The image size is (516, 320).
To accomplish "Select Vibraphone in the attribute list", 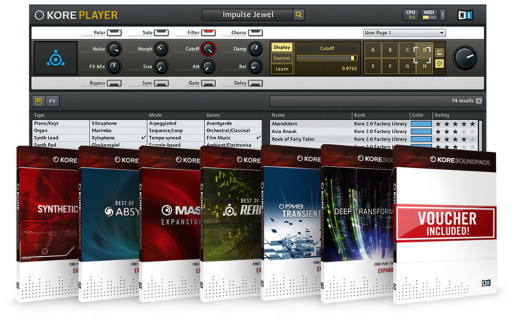I will pyautogui.click(x=118, y=123).
